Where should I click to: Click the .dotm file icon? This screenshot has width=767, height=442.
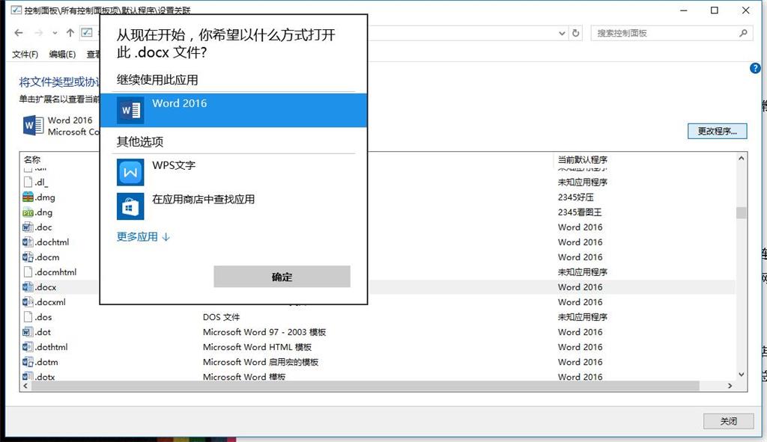click(x=28, y=362)
